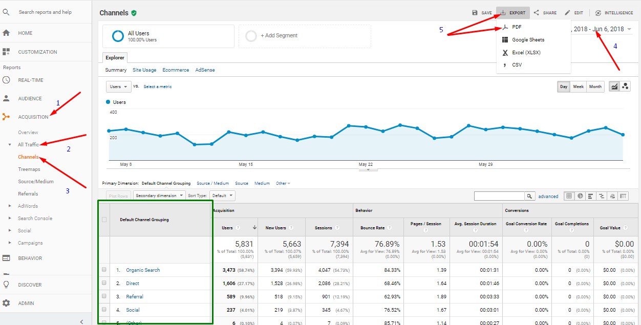
Task: Select the pivot table view icon
Action: point(623,196)
